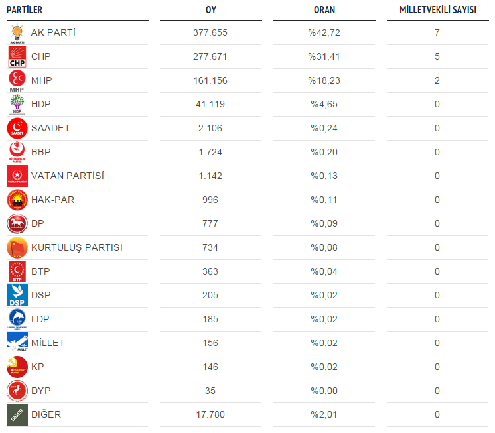Click the AK PARTİ light bulb logo
The image size is (495, 433).
click(17, 33)
